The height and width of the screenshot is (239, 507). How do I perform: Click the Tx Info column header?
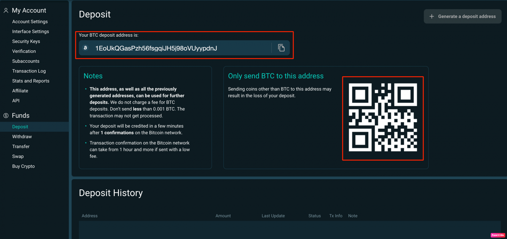click(336, 216)
